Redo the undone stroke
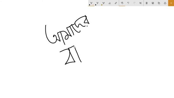 [x=134, y=3]
